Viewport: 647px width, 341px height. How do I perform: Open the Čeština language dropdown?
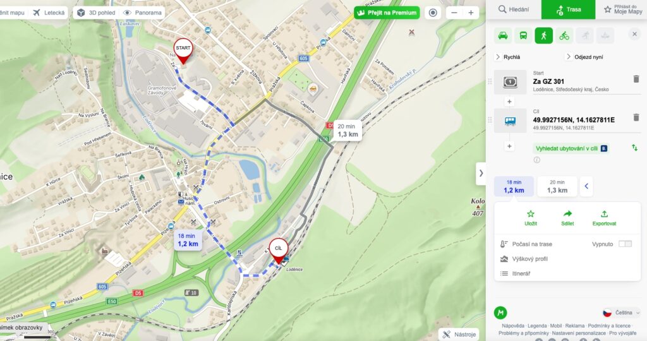622,313
